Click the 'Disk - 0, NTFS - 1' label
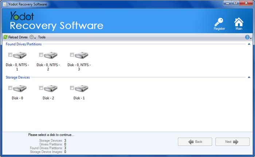The width and height of the screenshot is (255, 157). tap(17, 67)
